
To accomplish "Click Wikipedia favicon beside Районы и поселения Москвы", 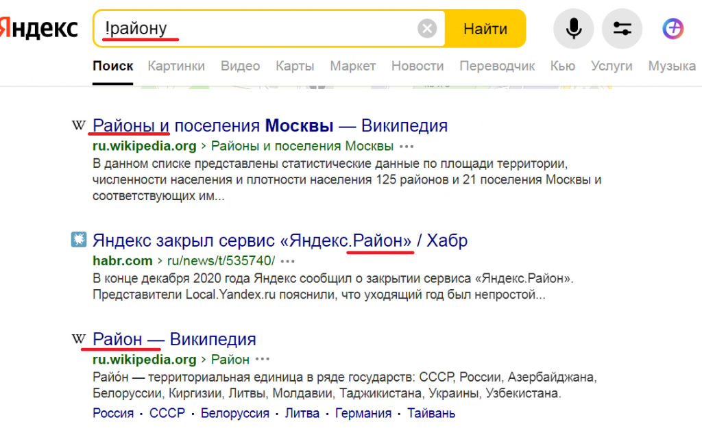I will click(x=80, y=125).
